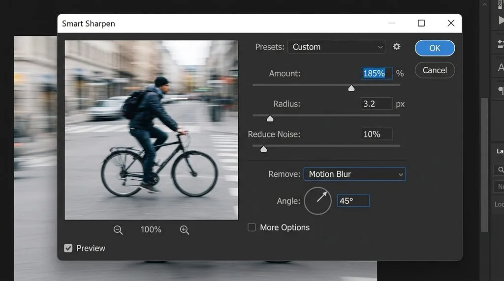The height and width of the screenshot is (281, 504).
Task: Click the Amount slider handle
Action: (x=351, y=88)
